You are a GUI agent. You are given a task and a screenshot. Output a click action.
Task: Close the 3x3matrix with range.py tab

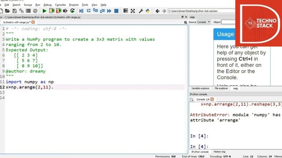point(33,22)
